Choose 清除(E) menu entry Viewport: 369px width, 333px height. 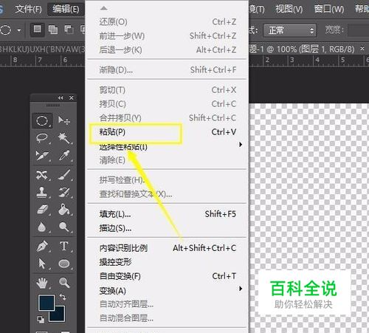[168, 160]
